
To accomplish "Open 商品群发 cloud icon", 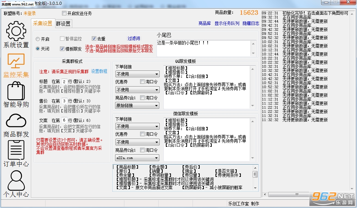I will pyautogui.click(x=16, y=120).
